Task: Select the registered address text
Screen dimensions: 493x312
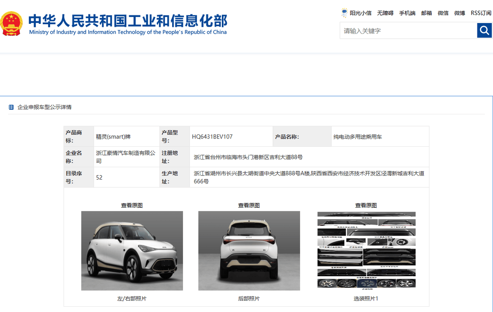Action: 248,157
